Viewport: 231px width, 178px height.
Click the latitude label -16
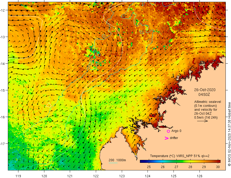3,117
